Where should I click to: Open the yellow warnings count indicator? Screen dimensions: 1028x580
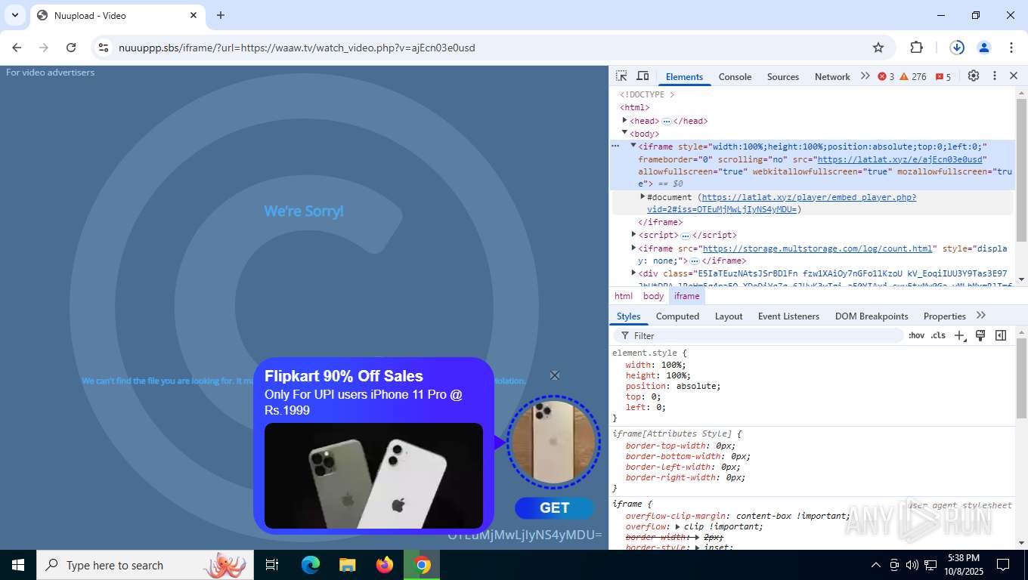pos(913,76)
